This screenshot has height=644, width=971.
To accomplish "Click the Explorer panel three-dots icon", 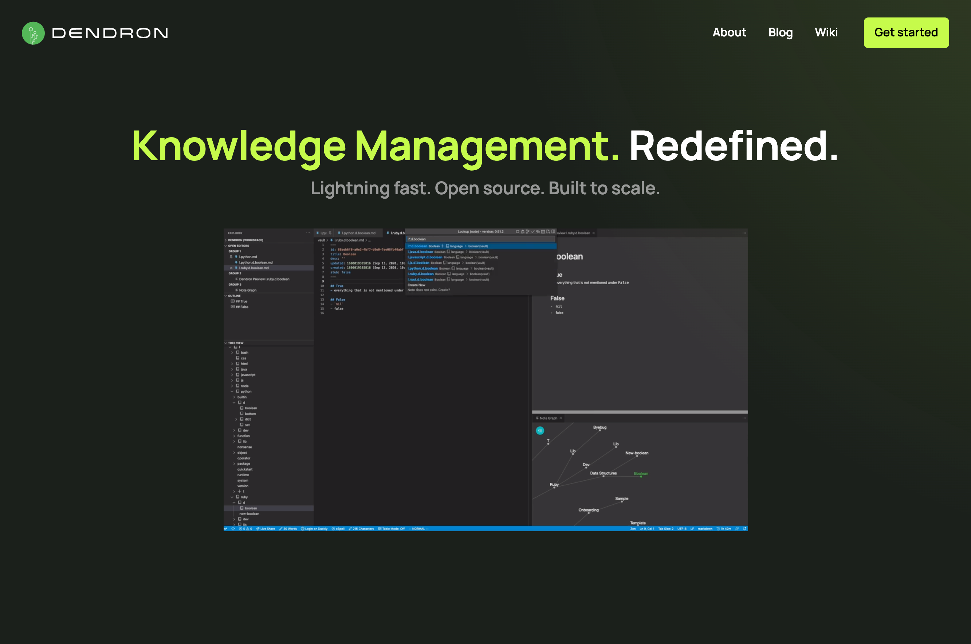I will (x=308, y=233).
